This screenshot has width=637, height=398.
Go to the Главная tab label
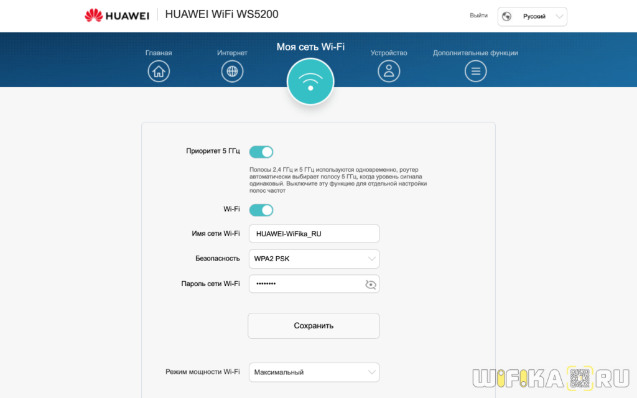tap(159, 53)
